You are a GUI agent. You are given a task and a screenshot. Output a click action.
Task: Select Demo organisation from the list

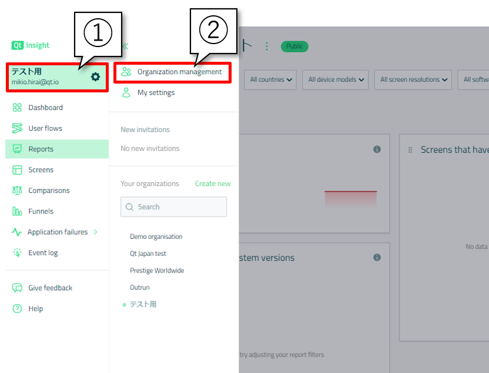[x=156, y=237]
